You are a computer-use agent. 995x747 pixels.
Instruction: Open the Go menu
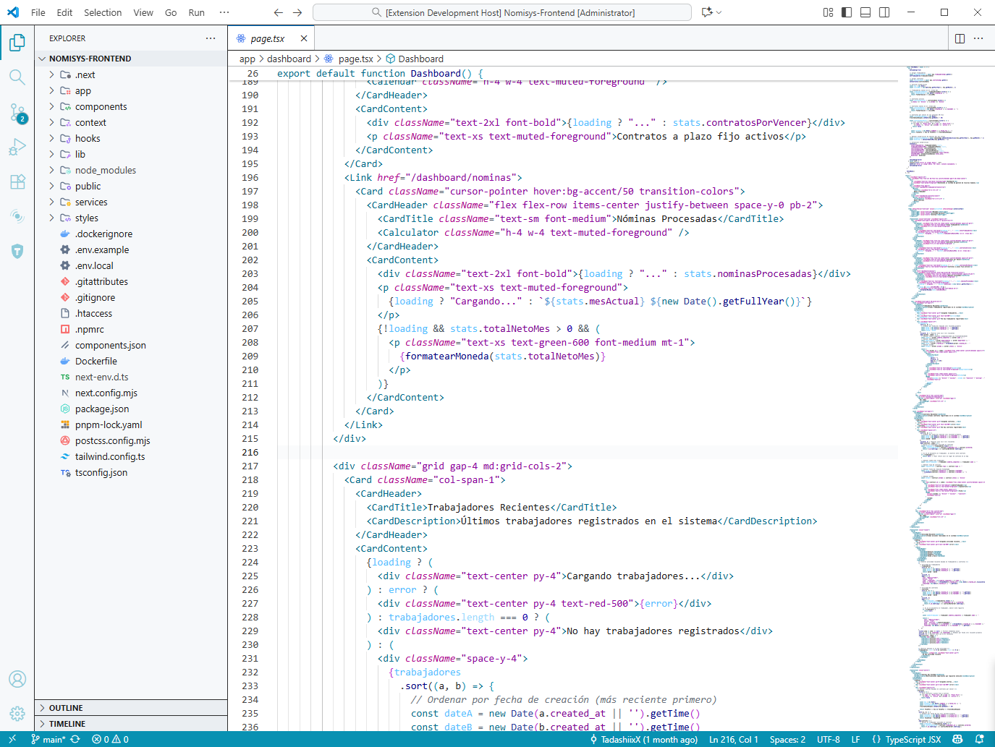point(171,12)
